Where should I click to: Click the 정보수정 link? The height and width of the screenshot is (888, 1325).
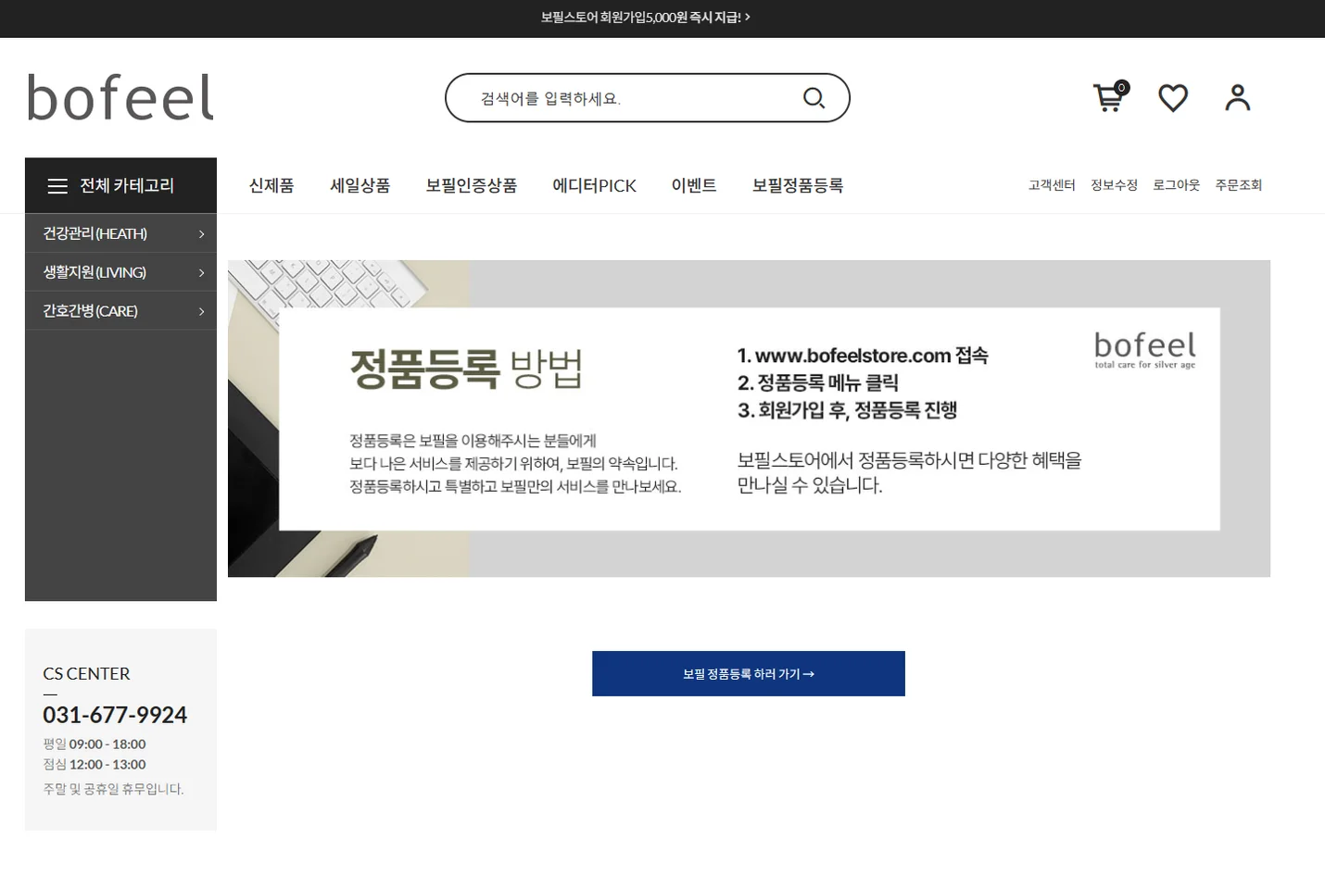coord(1114,185)
